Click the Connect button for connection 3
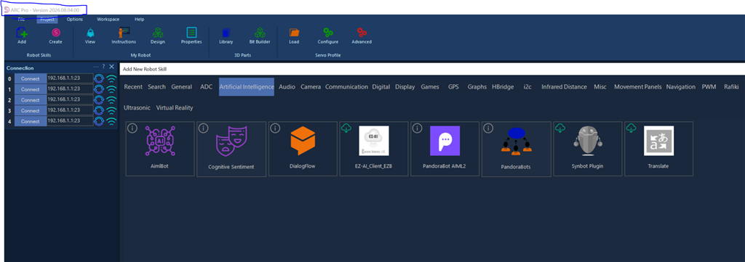The height and width of the screenshot is (262, 745). click(x=31, y=110)
